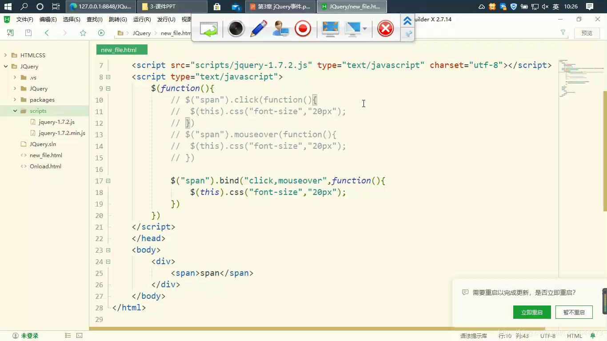Image resolution: width=607 pixels, height=341 pixels.
Task: Fold code block at line 9
Action: pyautogui.click(x=108, y=88)
